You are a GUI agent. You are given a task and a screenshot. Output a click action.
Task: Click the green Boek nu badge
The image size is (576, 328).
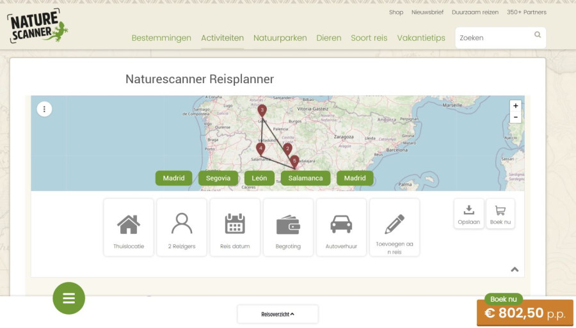[x=504, y=299]
